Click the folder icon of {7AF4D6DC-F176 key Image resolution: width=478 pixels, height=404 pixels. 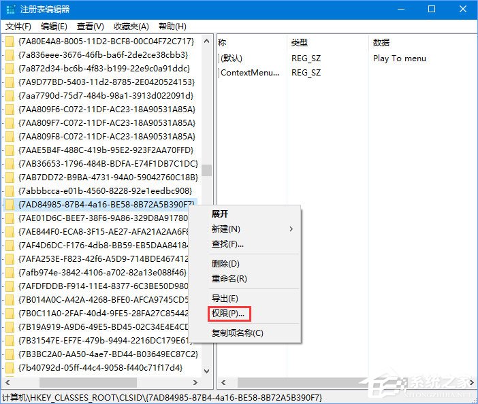pyautogui.click(x=10, y=246)
